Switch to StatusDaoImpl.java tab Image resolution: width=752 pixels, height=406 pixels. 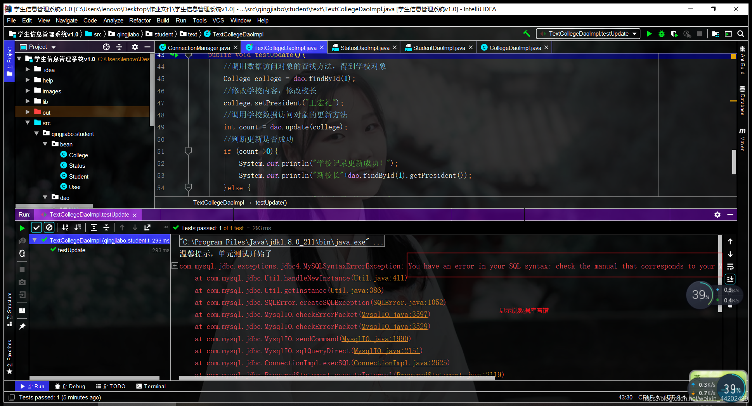coord(365,48)
